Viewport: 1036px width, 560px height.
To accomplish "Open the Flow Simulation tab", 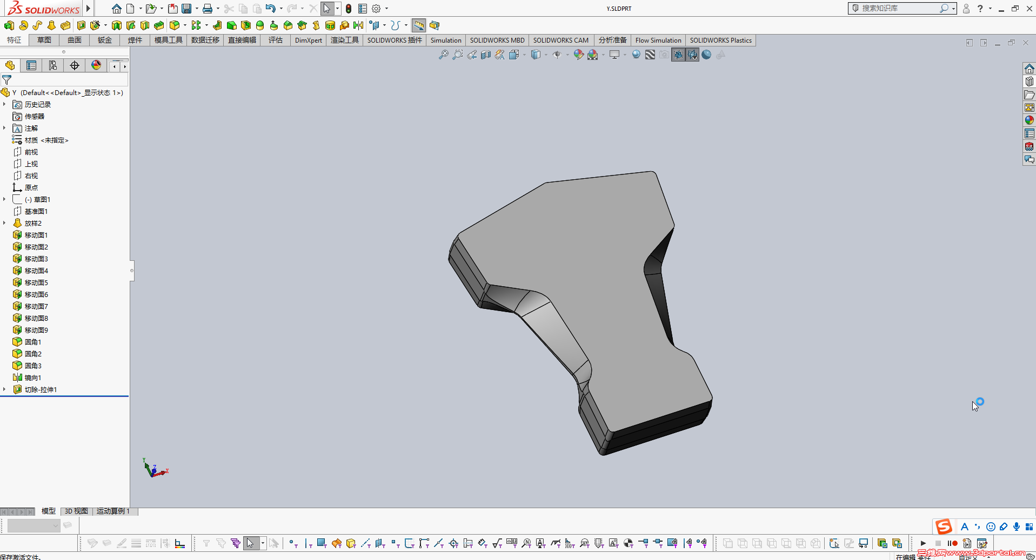I will click(x=658, y=41).
